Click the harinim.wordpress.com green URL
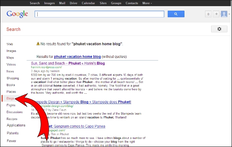Viewport: 232px width, 147px height. coord(46,67)
